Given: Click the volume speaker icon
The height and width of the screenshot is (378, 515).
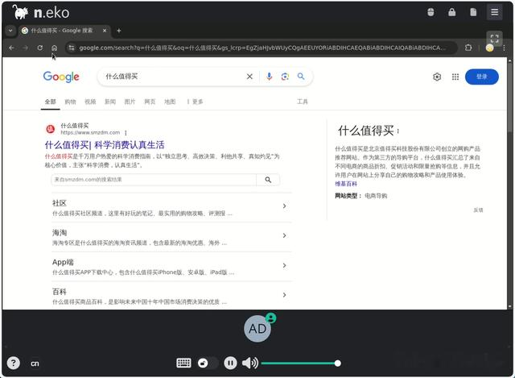Looking at the screenshot, I should (x=250, y=363).
